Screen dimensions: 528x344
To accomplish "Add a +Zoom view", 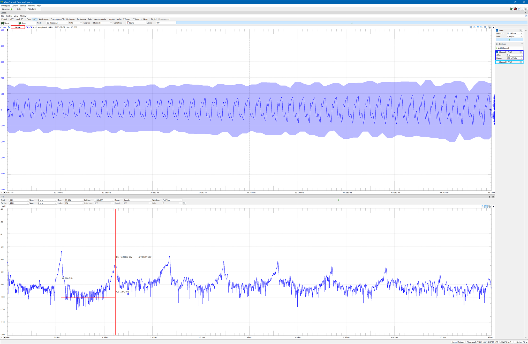I will [x=28, y=19].
